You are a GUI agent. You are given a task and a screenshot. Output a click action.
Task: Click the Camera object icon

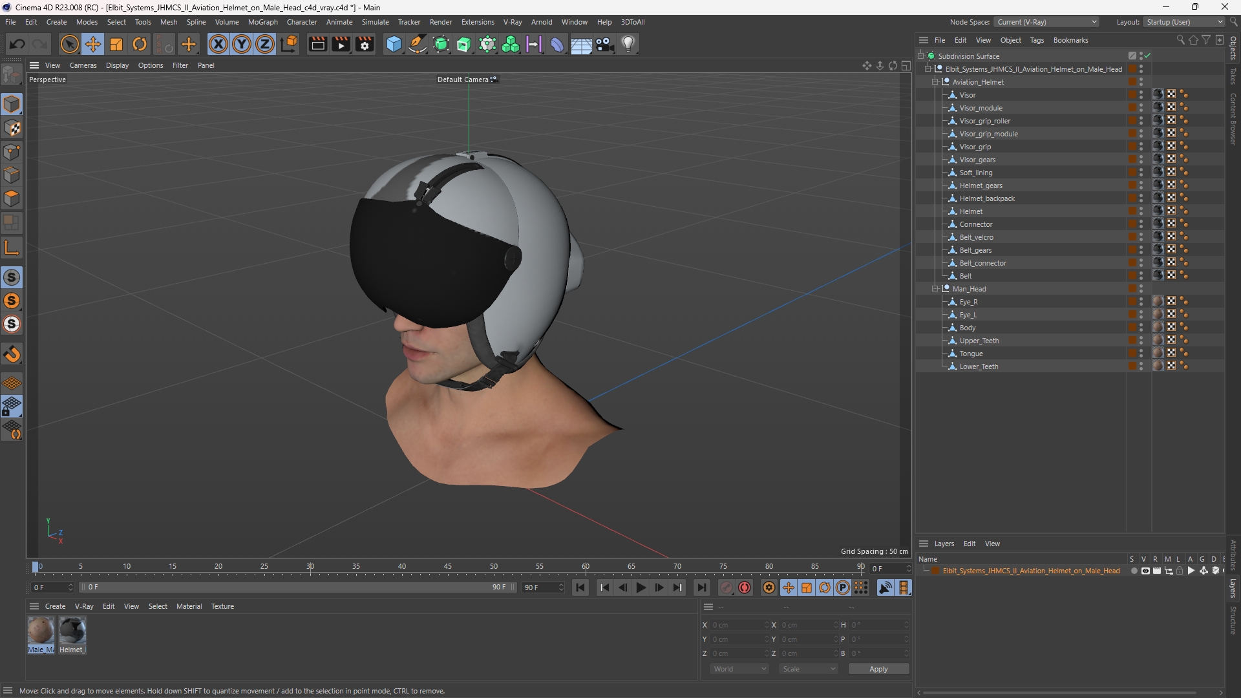pyautogui.click(x=604, y=44)
